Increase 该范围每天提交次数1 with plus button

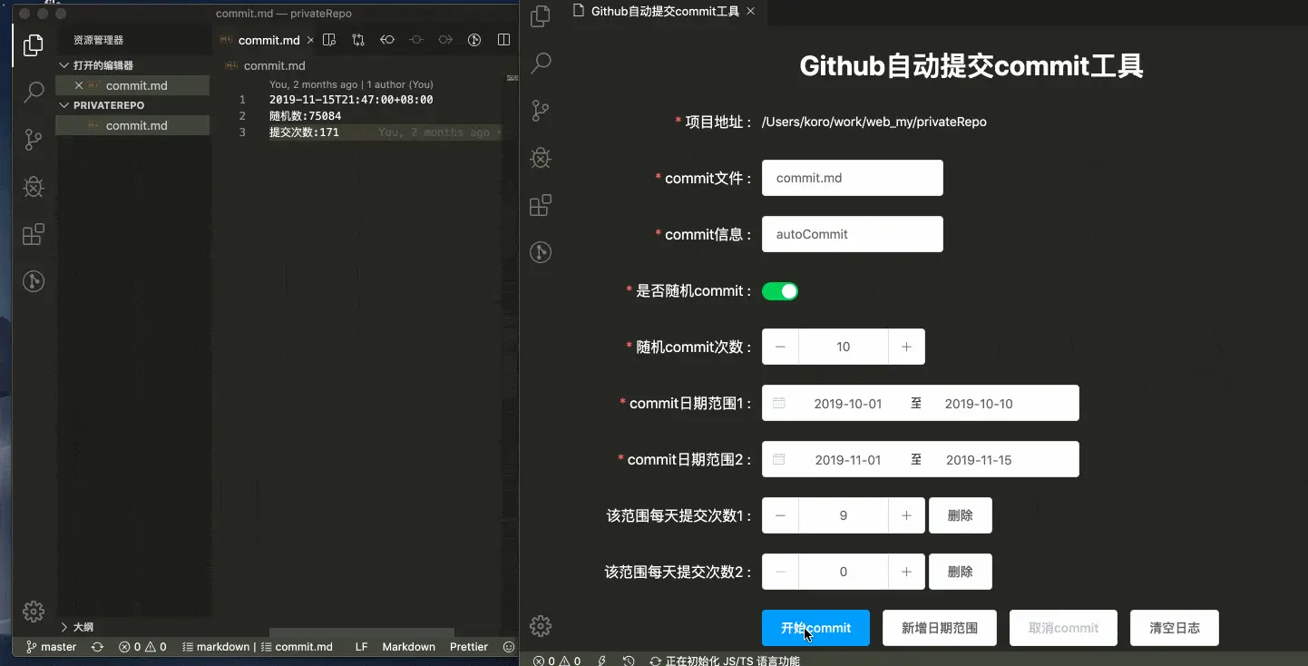tap(906, 515)
